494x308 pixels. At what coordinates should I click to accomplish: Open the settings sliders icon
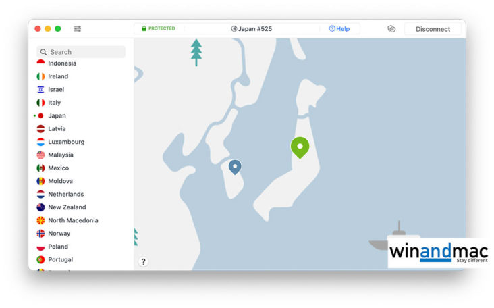[x=78, y=29]
